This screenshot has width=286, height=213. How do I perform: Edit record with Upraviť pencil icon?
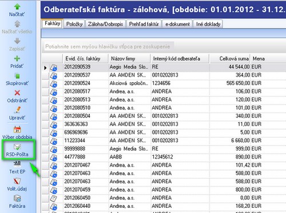(x=17, y=110)
